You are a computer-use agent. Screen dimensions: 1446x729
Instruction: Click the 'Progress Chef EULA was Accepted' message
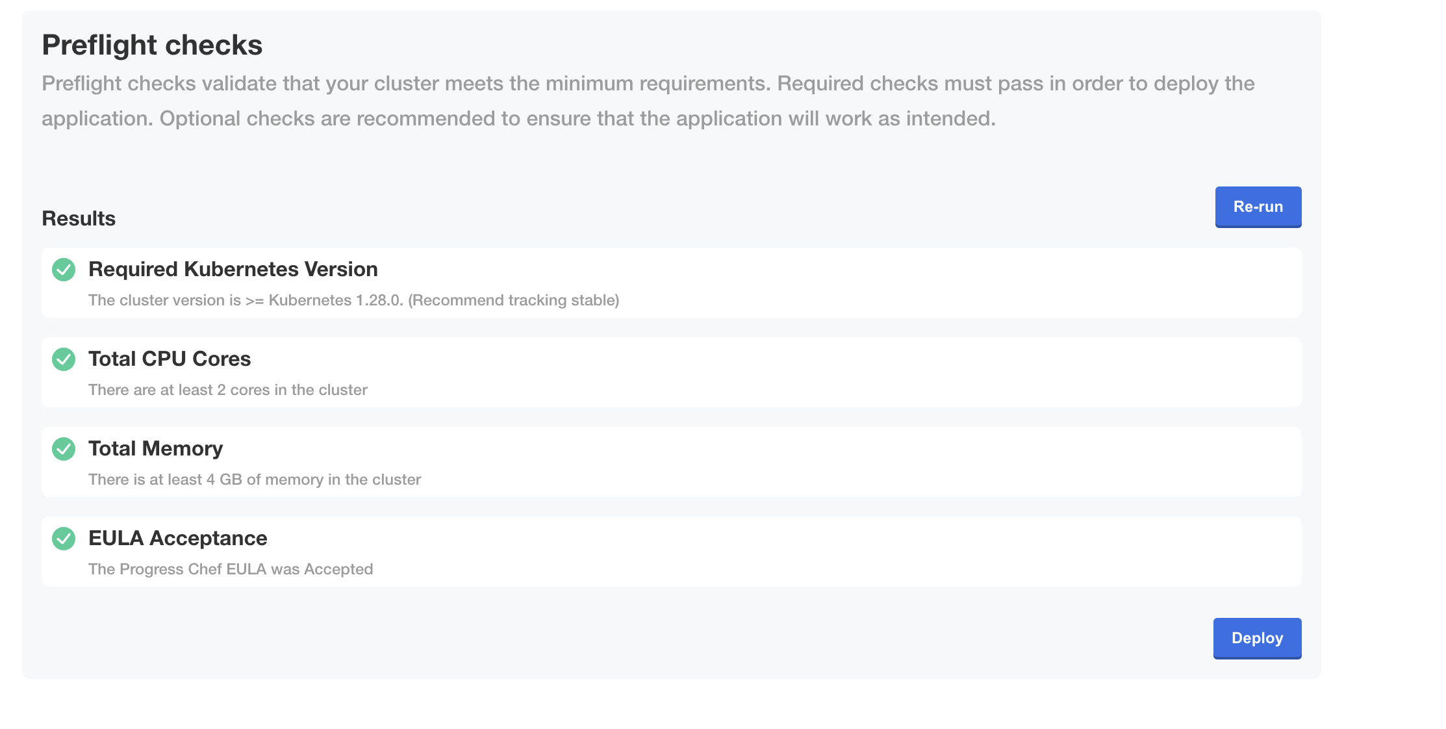tap(231, 569)
